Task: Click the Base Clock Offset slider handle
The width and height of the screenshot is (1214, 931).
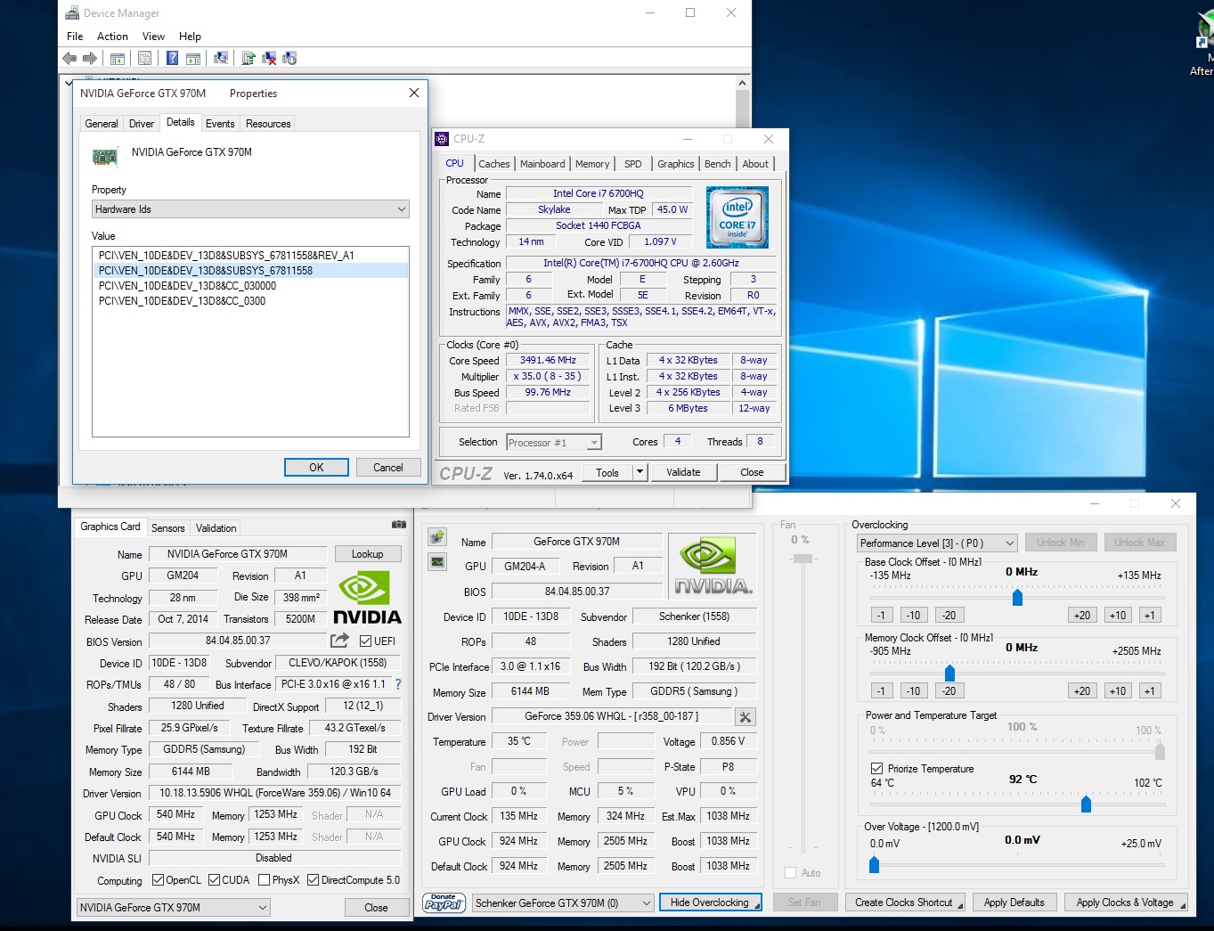Action: [x=1017, y=598]
